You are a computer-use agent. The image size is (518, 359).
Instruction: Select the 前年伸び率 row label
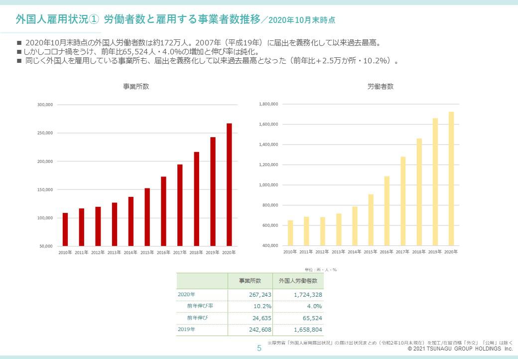tap(200, 306)
